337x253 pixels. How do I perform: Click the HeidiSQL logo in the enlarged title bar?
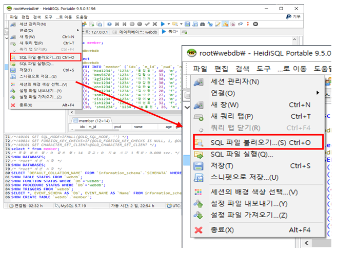pyautogui.click(x=191, y=53)
